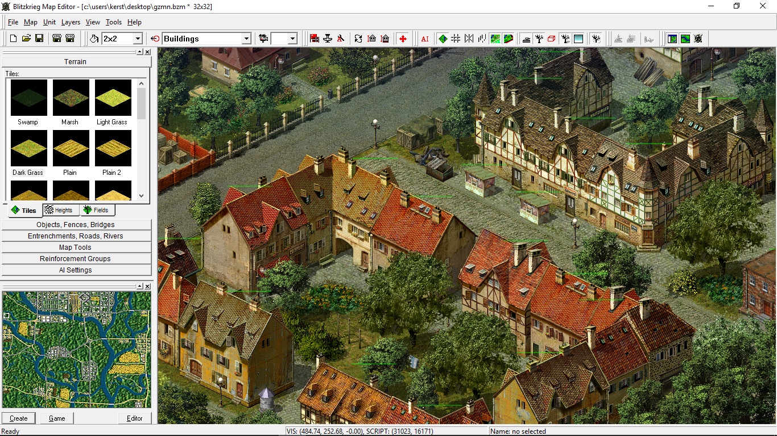Image resolution: width=777 pixels, height=436 pixels.
Task: Expand the AI Settings section
Action: coord(76,270)
